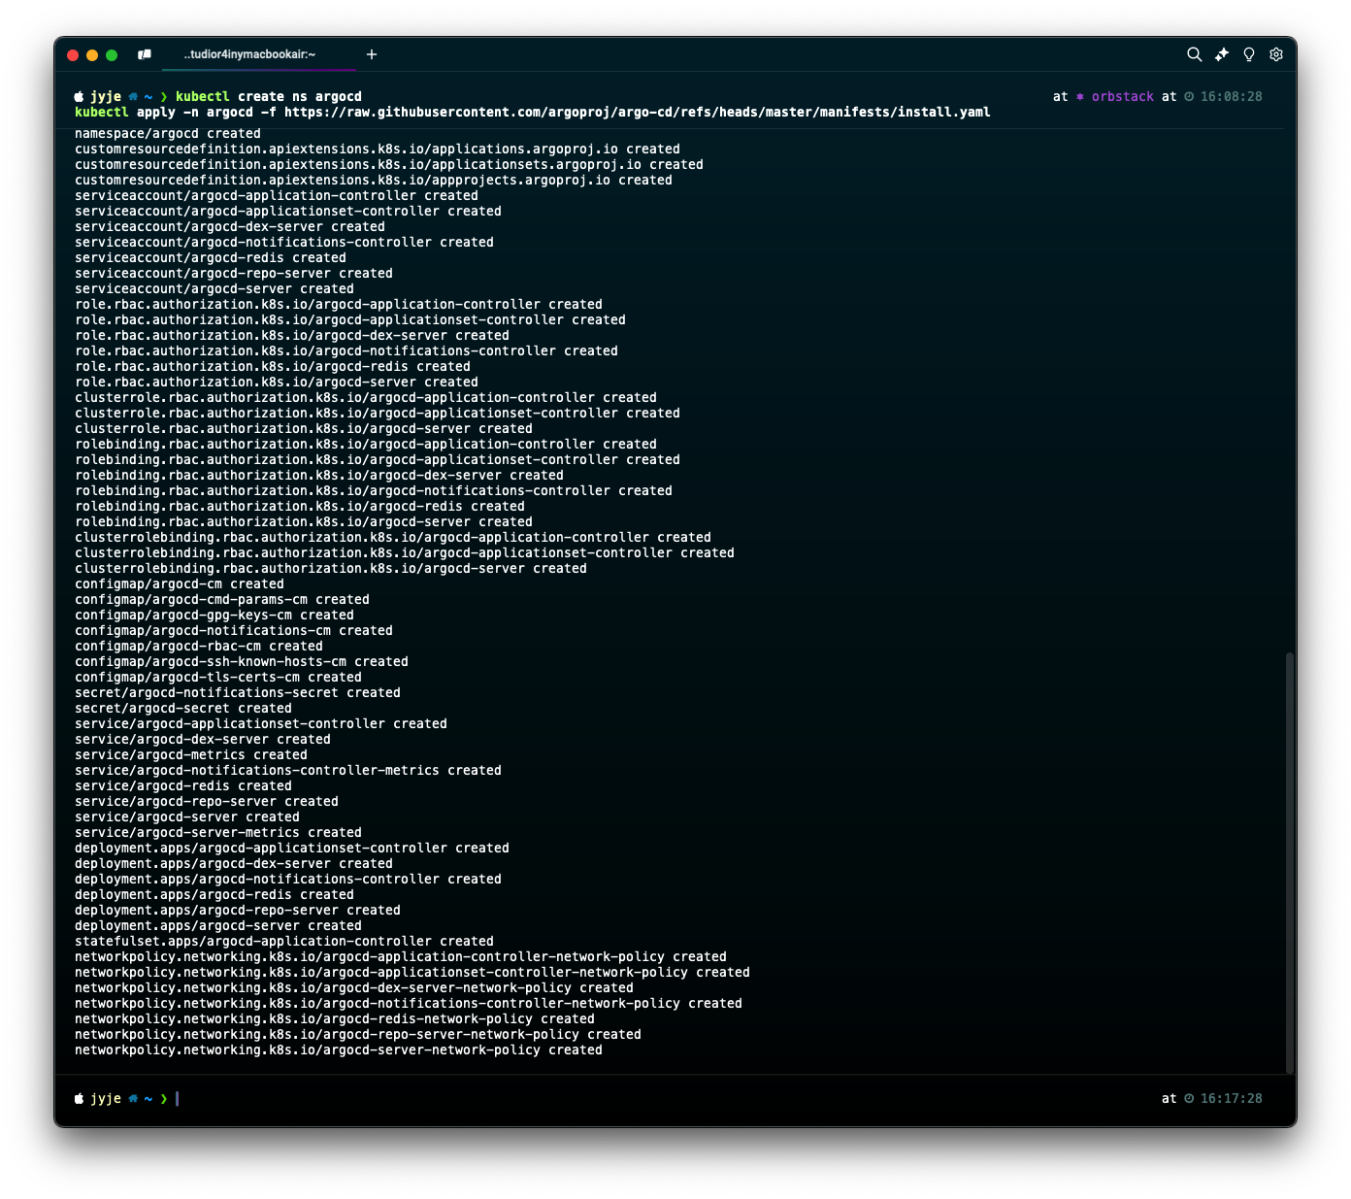
Task: Click the 16:17:28 timestamp
Action: pos(1231,1099)
